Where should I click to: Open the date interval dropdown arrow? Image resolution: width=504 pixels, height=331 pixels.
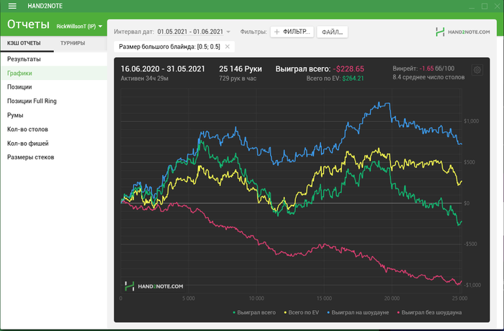coord(228,32)
